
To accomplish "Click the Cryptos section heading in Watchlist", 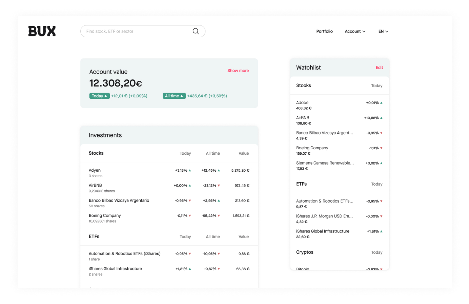I will click(305, 252).
